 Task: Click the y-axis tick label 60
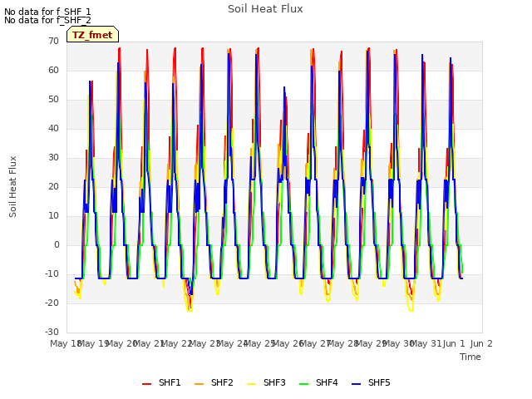point(53,70)
